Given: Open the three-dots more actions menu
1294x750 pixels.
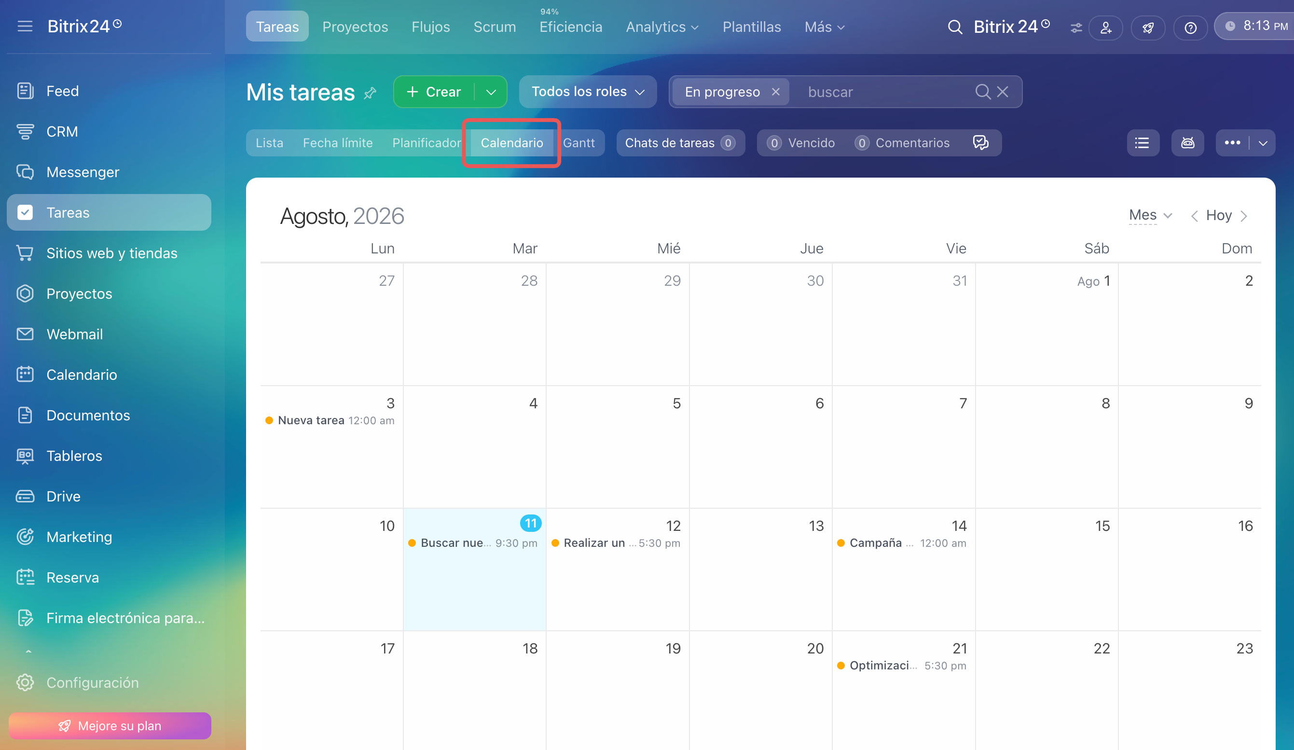Looking at the screenshot, I should pyautogui.click(x=1232, y=143).
